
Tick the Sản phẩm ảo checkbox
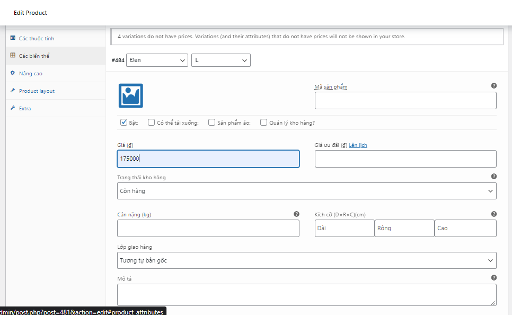(x=212, y=122)
